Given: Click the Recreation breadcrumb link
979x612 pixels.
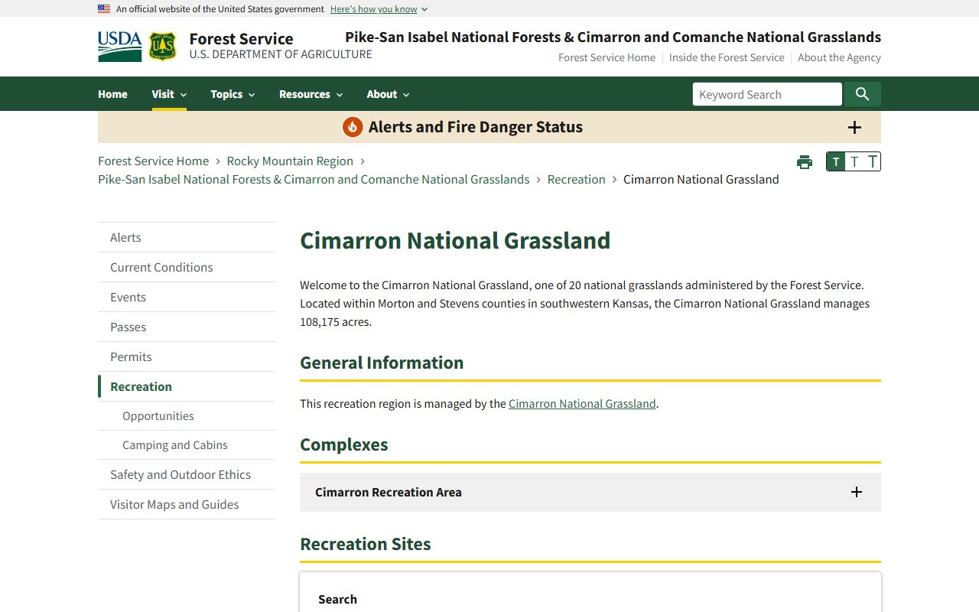Looking at the screenshot, I should (576, 179).
